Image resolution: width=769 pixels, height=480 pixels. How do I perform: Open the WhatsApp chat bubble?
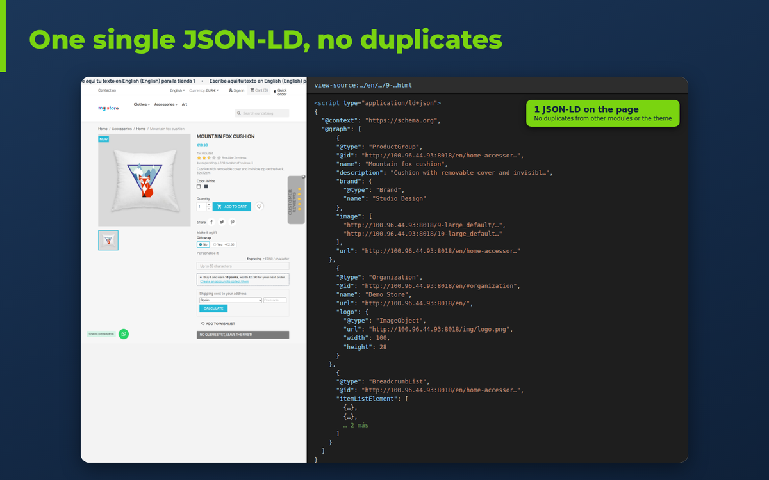(124, 333)
